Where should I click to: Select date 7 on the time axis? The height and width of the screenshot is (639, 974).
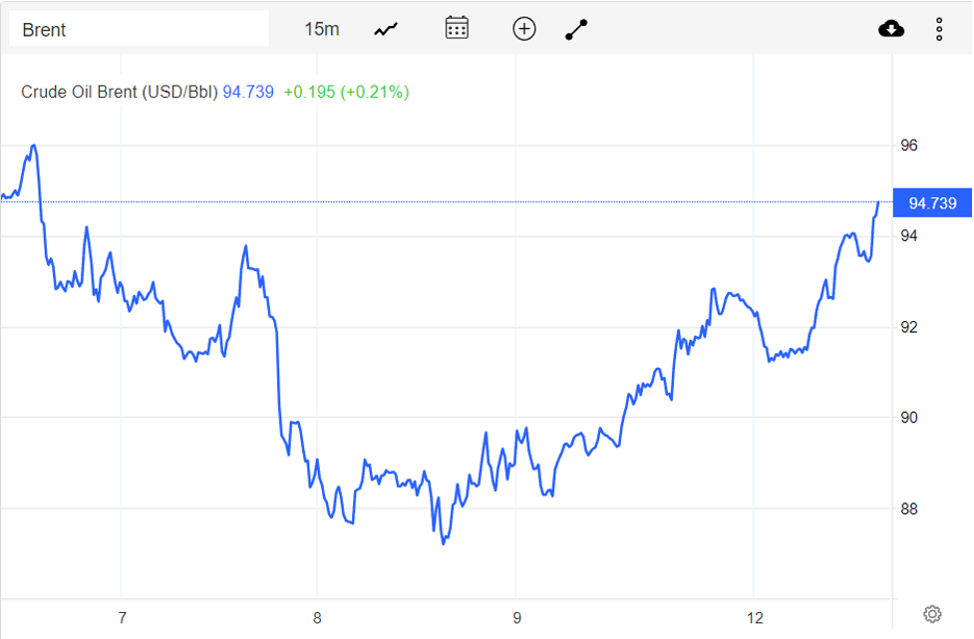[x=122, y=618]
